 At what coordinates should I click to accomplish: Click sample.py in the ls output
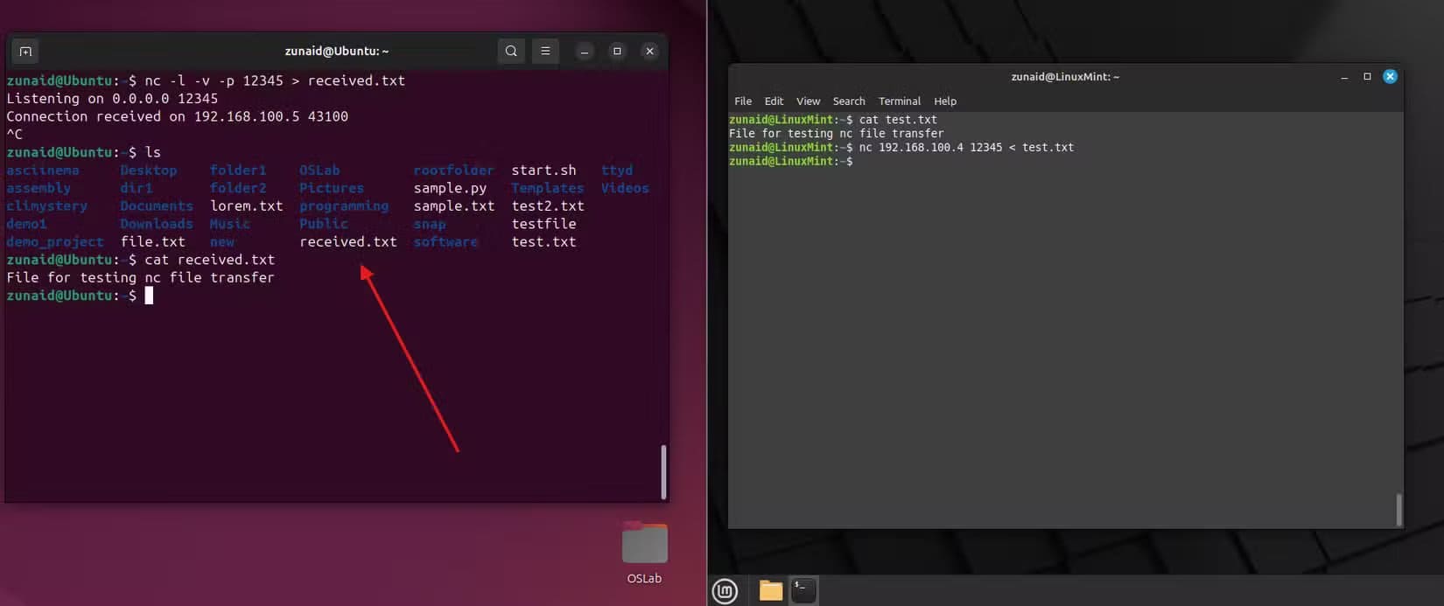pos(450,189)
